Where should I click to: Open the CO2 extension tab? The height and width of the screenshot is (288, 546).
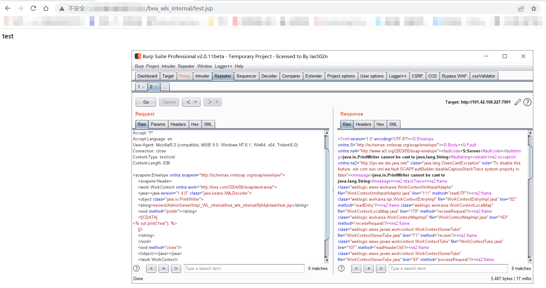tap(433, 76)
